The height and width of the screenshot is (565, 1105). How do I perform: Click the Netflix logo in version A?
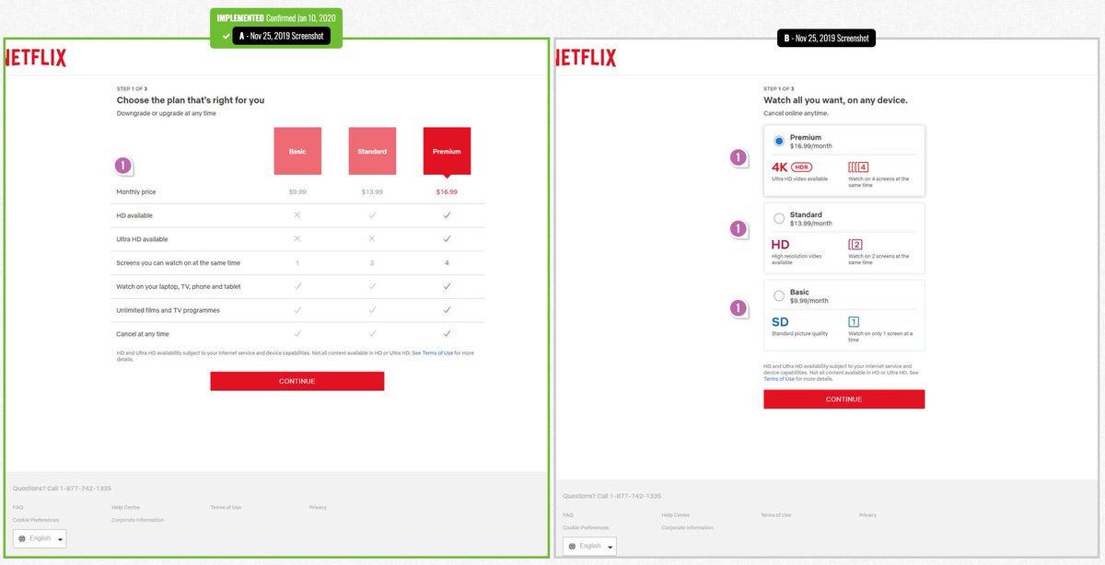36,58
